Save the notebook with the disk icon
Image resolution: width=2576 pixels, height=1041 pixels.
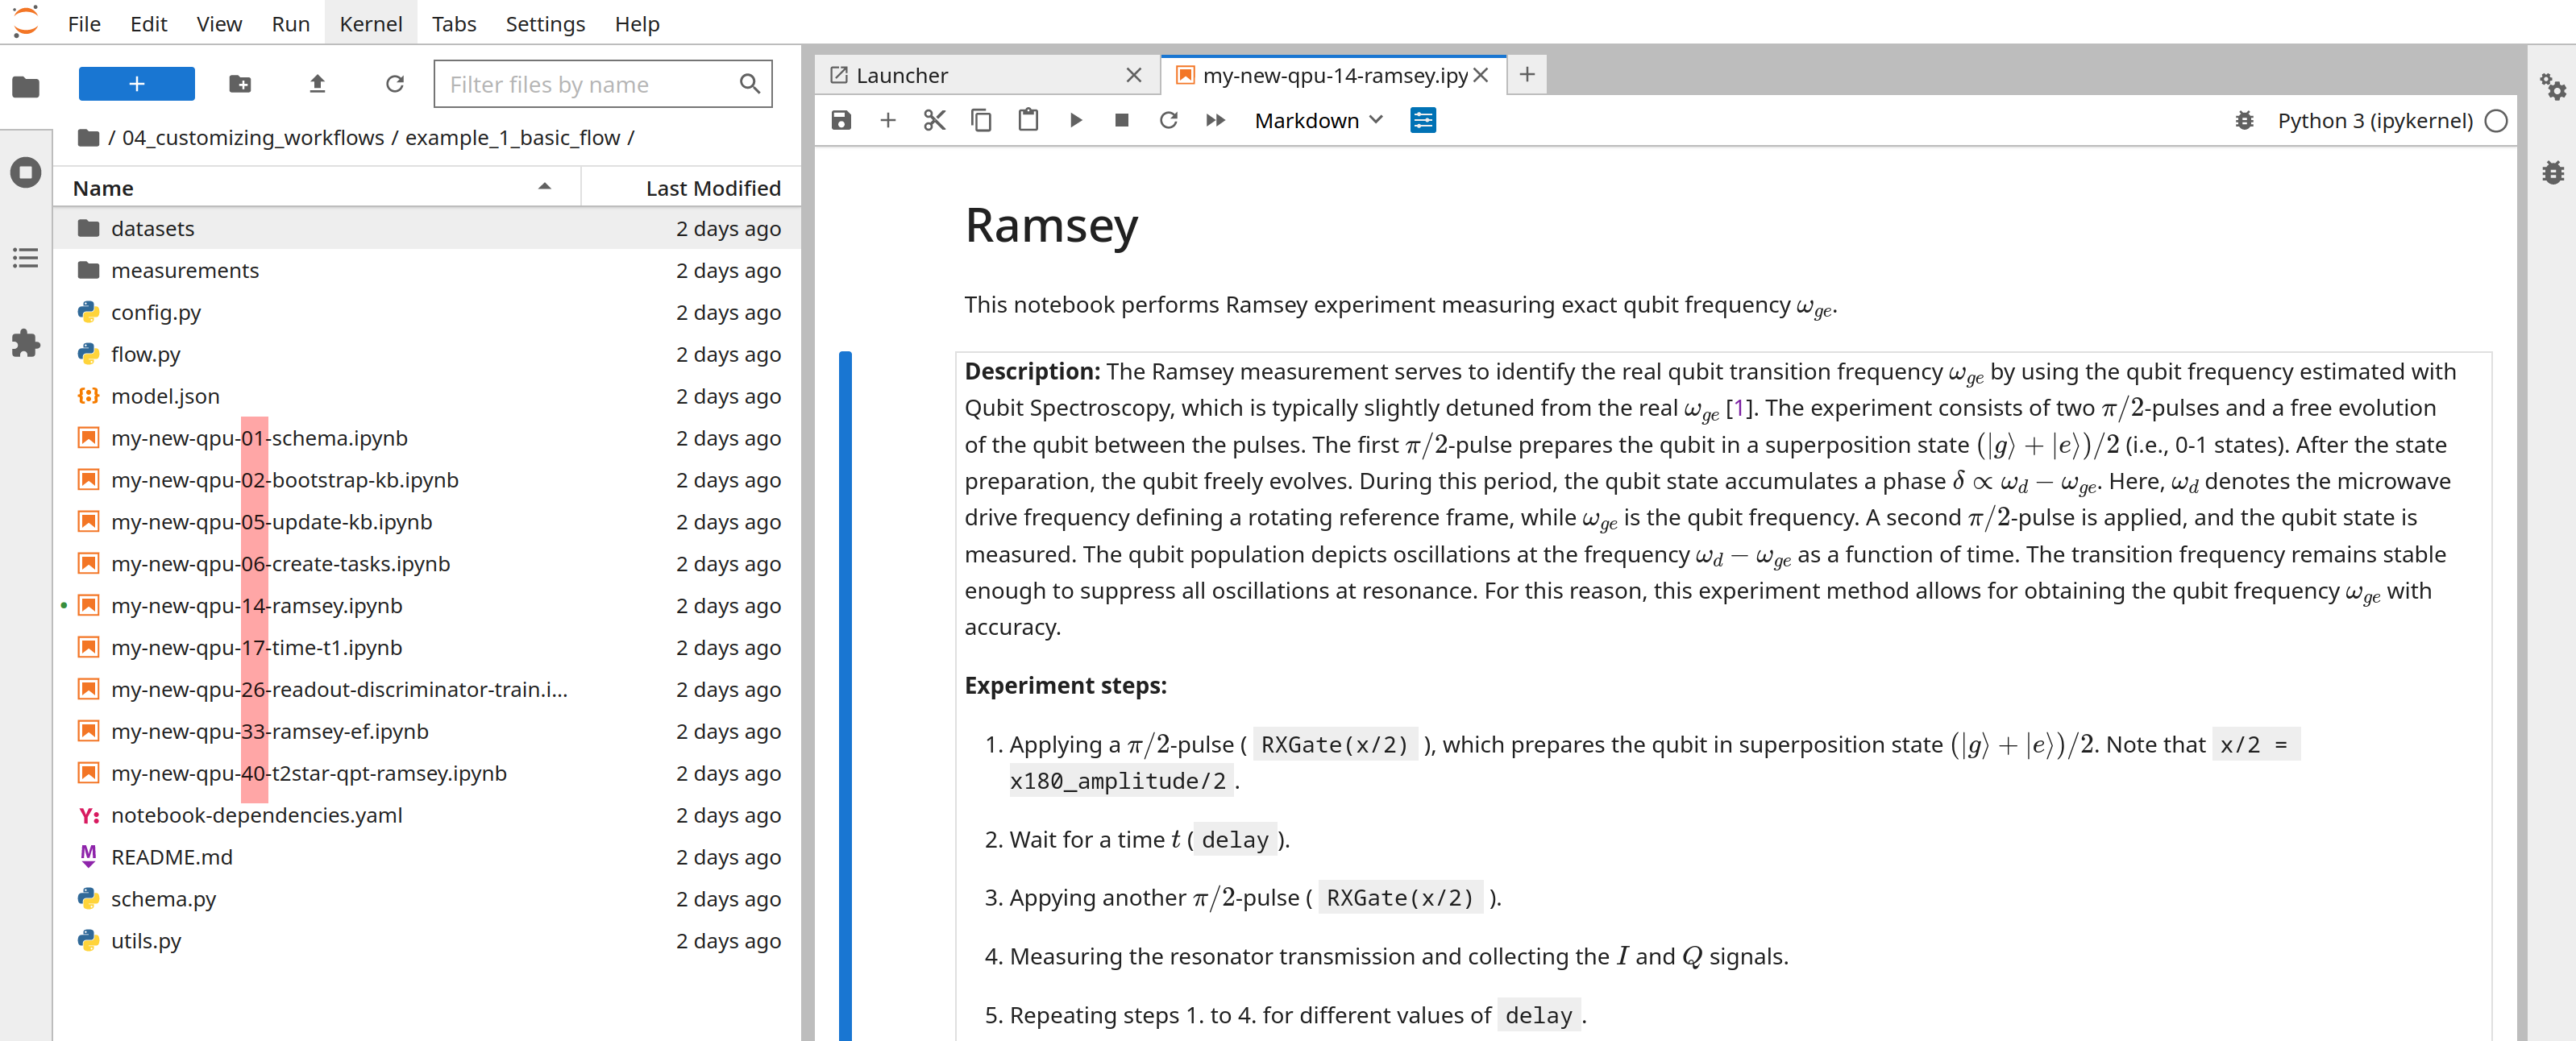pos(841,120)
